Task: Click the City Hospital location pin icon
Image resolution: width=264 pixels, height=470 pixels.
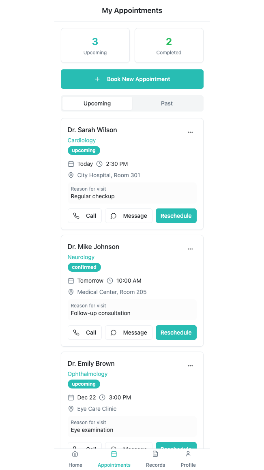Action: pyautogui.click(x=71, y=175)
